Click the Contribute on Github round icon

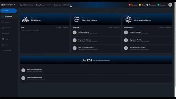point(23,78)
